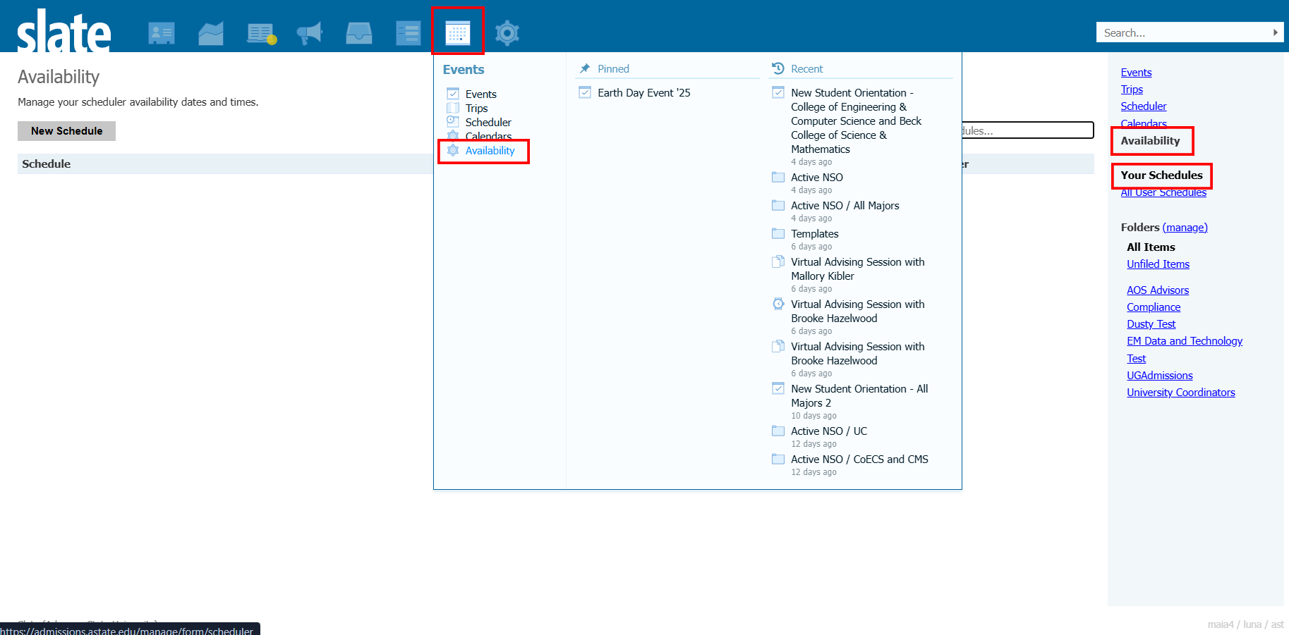Viewport: 1289px width, 635px height.
Task: Click the search box arrow
Action: 1275,32
